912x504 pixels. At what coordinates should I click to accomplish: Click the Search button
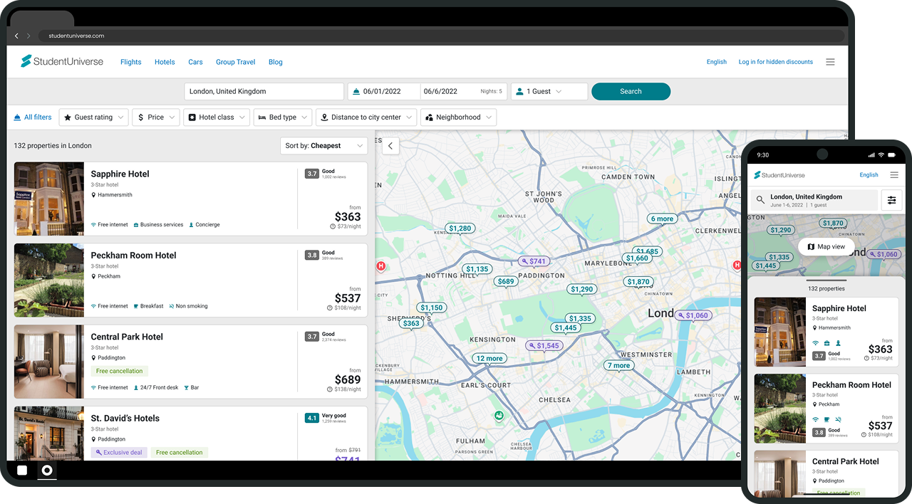[x=631, y=92]
